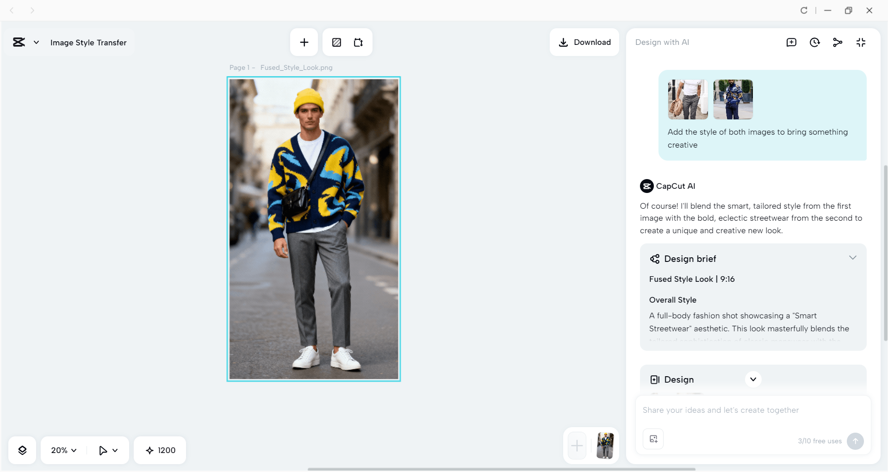Click the AI chat panel vertical scrollbar
Image resolution: width=888 pixels, height=472 pixels.
click(x=886, y=253)
